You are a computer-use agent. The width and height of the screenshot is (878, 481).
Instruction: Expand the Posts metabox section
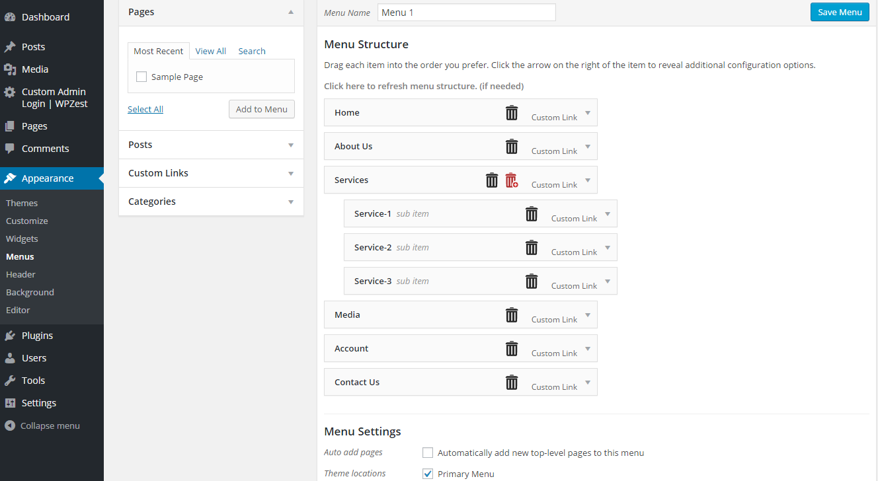pos(211,145)
